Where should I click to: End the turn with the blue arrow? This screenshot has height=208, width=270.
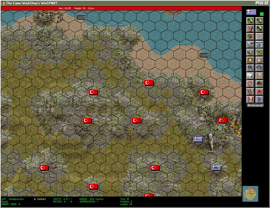[259, 100]
